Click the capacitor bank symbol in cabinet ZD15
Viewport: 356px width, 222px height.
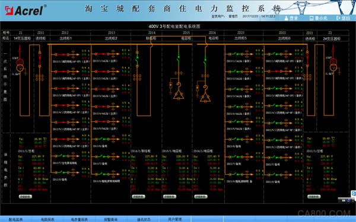coord(179,95)
